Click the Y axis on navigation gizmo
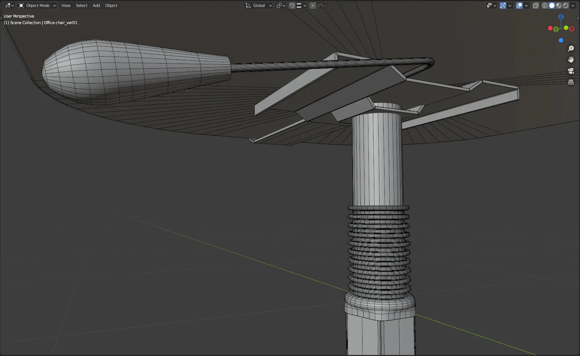The height and width of the screenshot is (356, 580). tap(556, 29)
